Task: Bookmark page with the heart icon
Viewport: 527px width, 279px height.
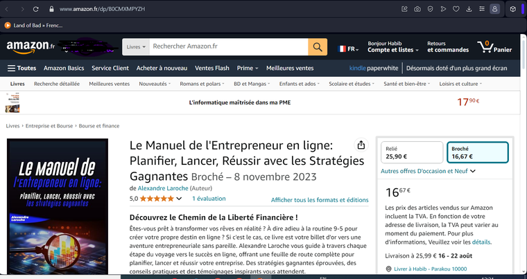Action: pyautogui.click(x=456, y=9)
